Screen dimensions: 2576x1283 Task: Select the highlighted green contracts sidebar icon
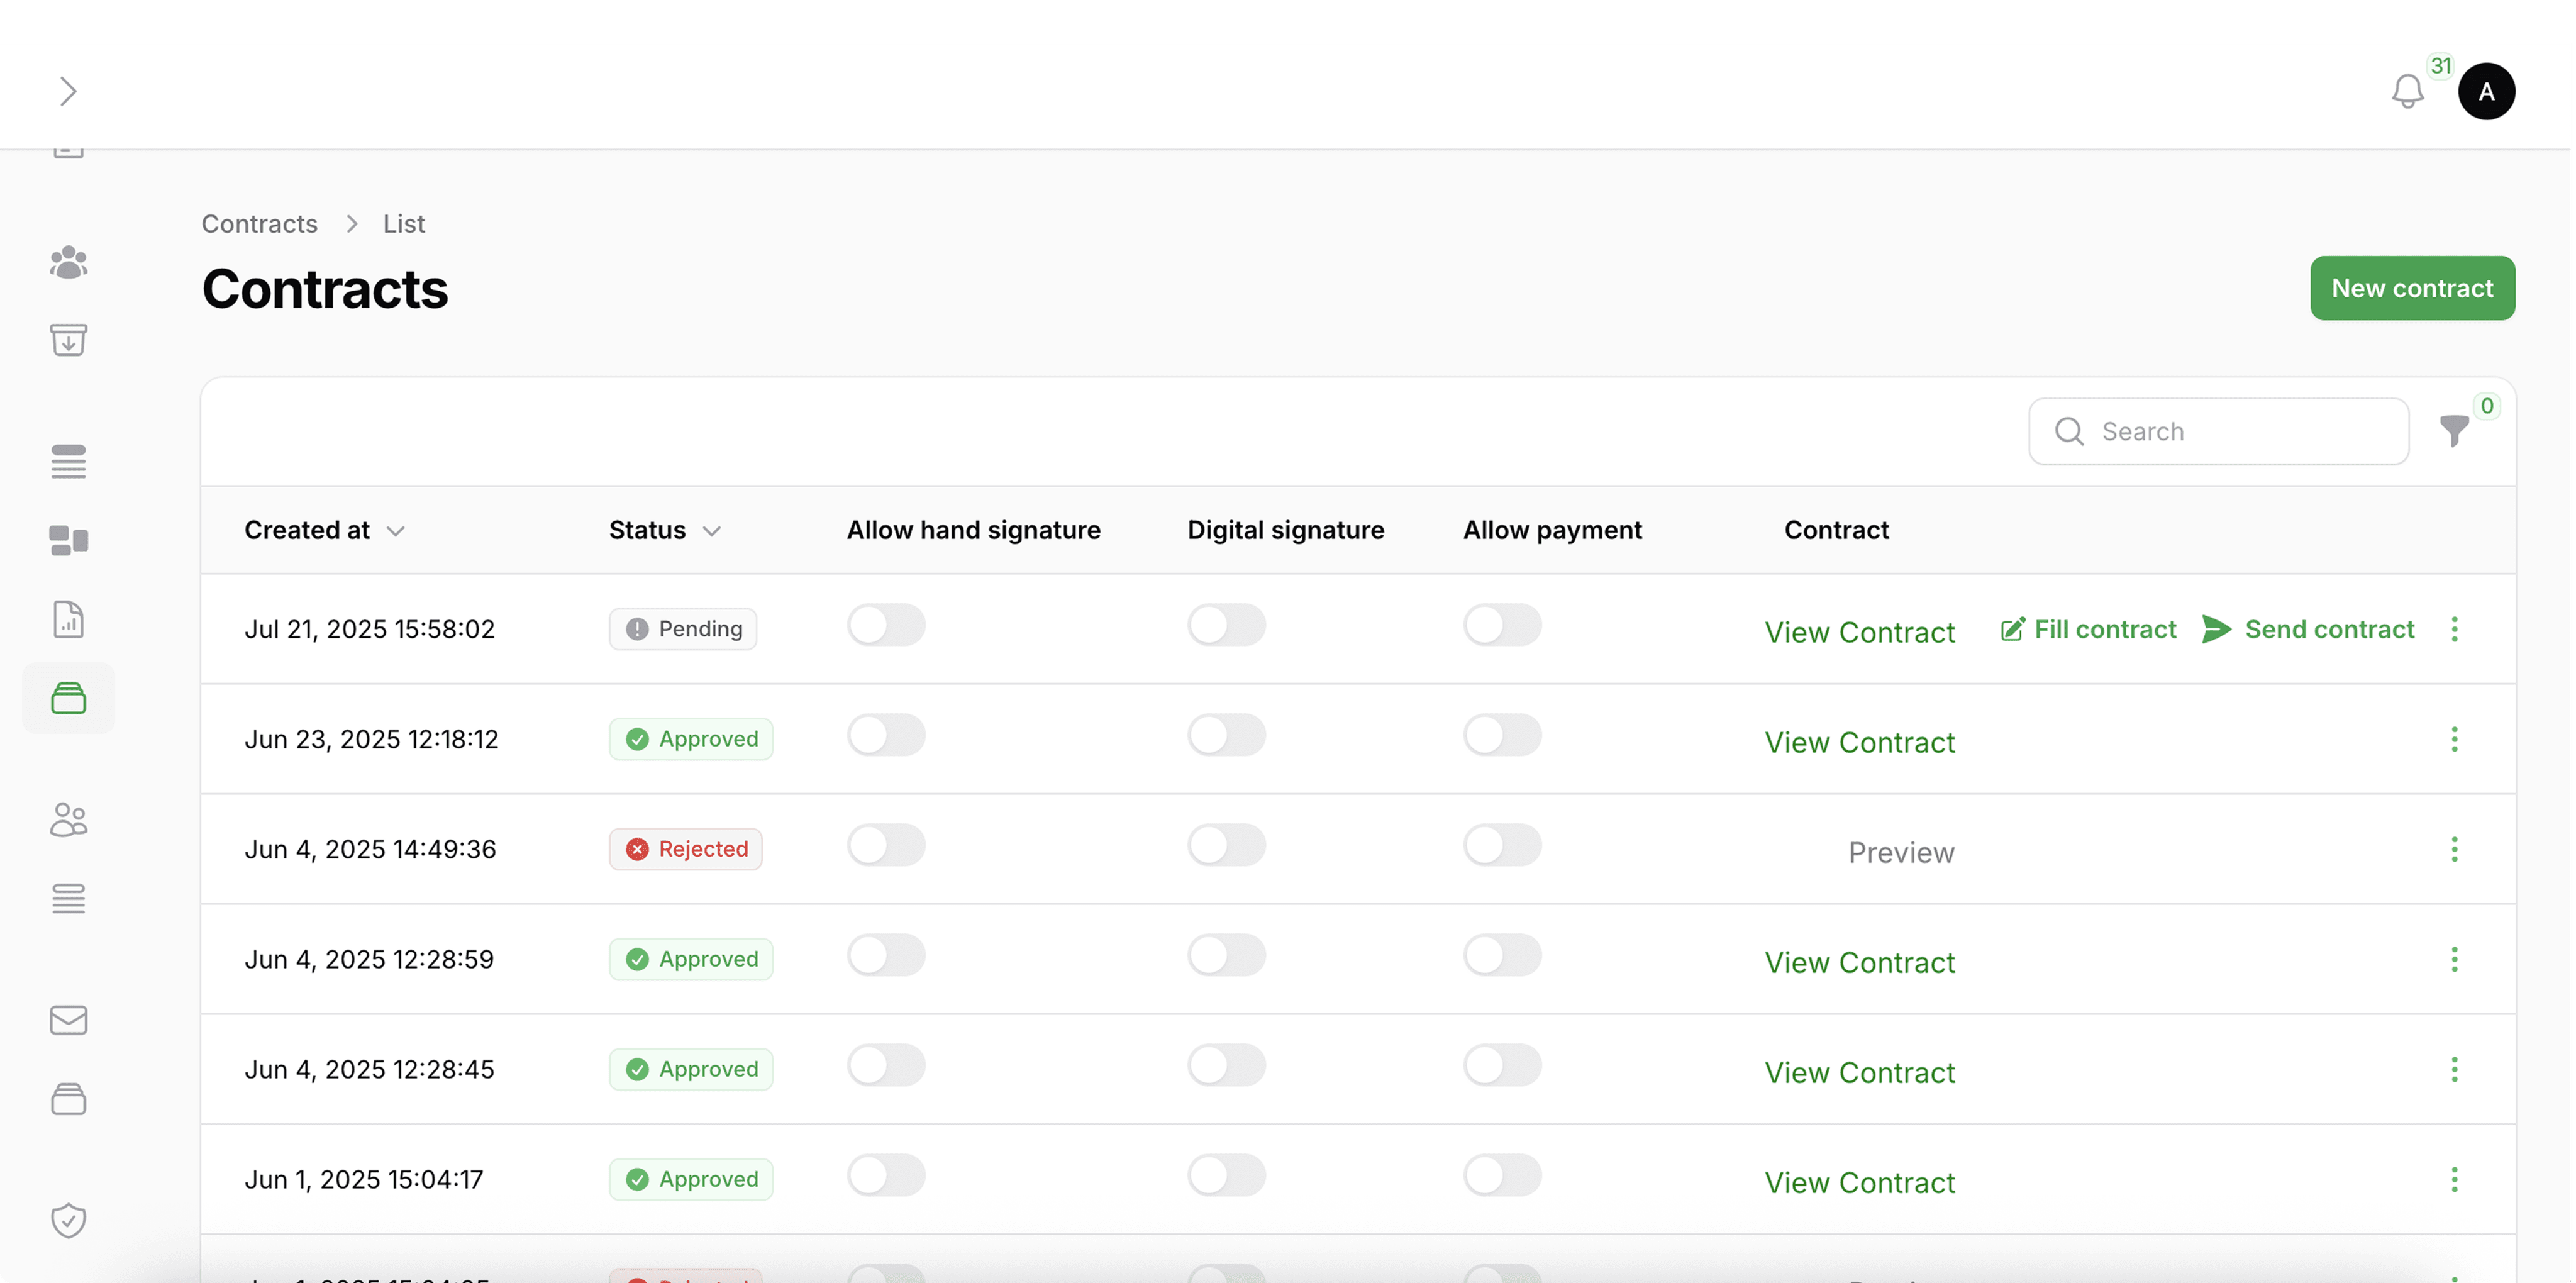point(68,697)
